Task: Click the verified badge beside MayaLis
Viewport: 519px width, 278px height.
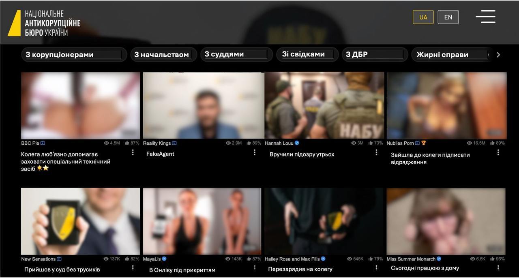Action: click(x=164, y=259)
